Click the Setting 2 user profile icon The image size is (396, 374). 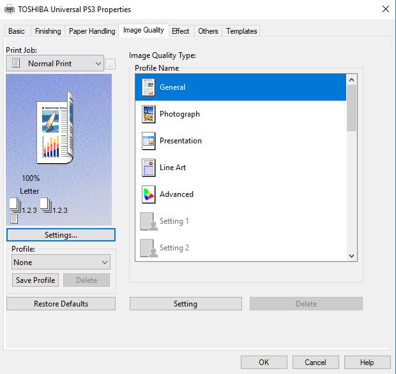[x=149, y=248]
